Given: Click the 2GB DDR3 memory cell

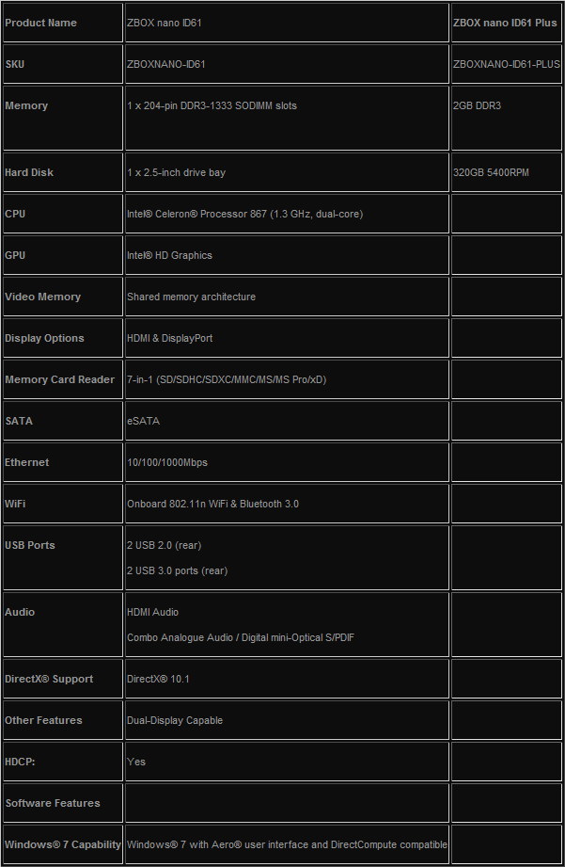Looking at the screenshot, I should (x=506, y=118).
